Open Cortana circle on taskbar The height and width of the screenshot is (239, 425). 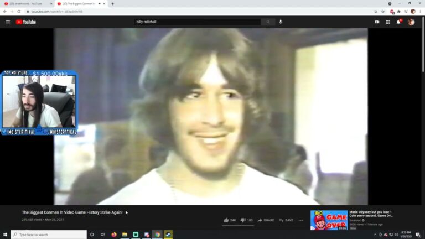click(x=92, y=235)
